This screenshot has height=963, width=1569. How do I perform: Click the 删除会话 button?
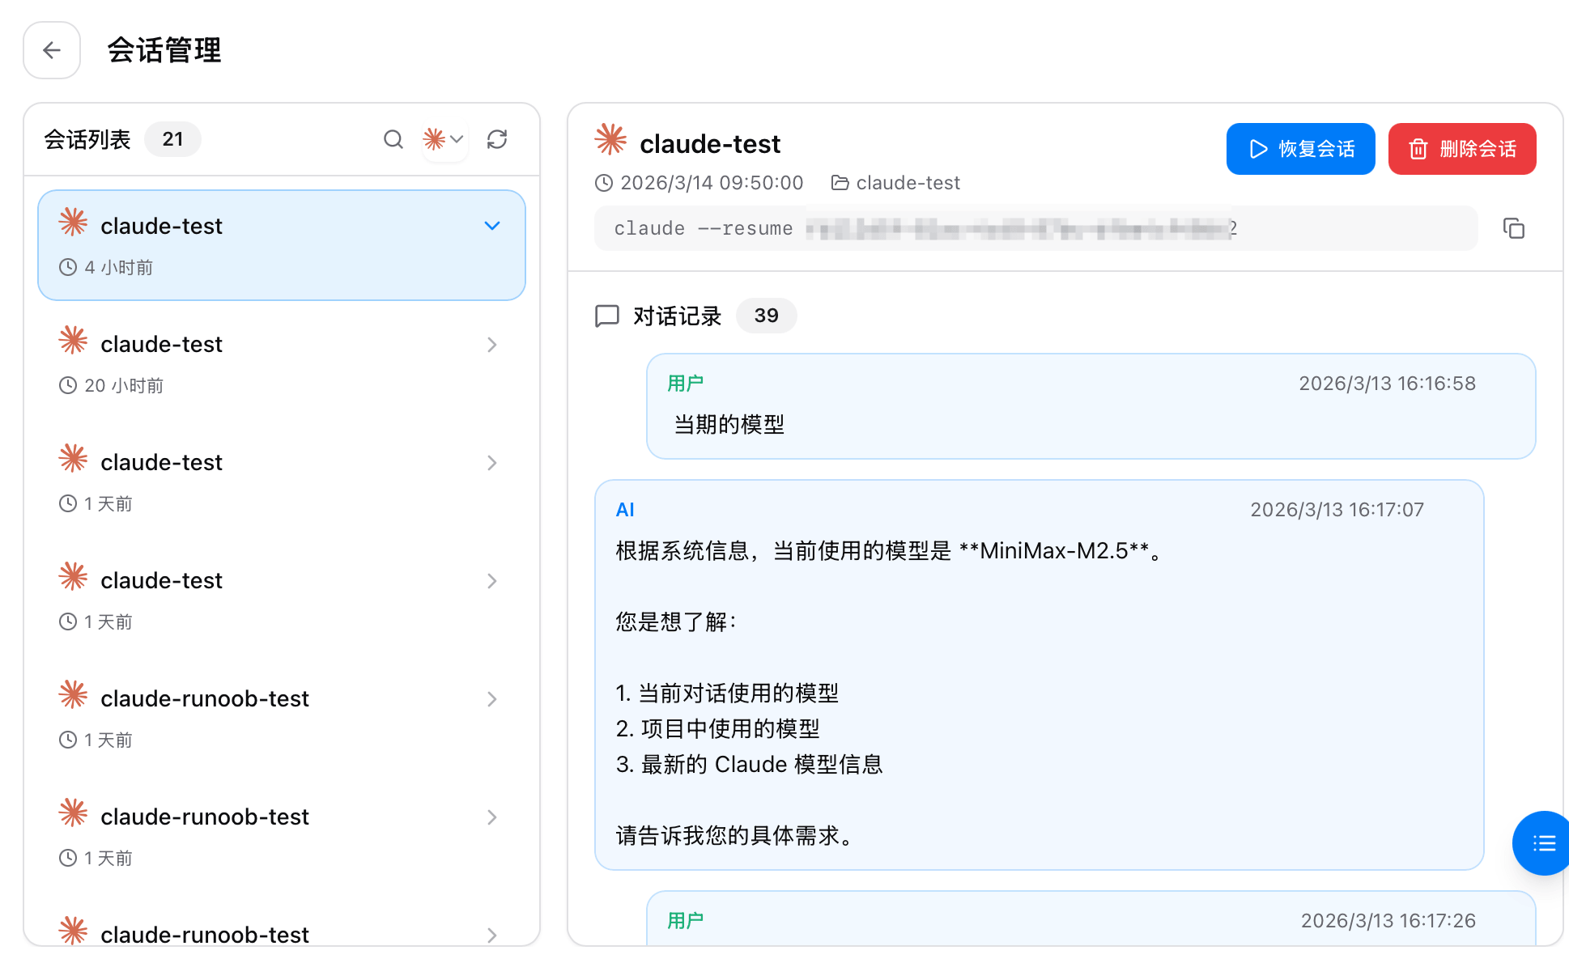tap(1461, 149)
